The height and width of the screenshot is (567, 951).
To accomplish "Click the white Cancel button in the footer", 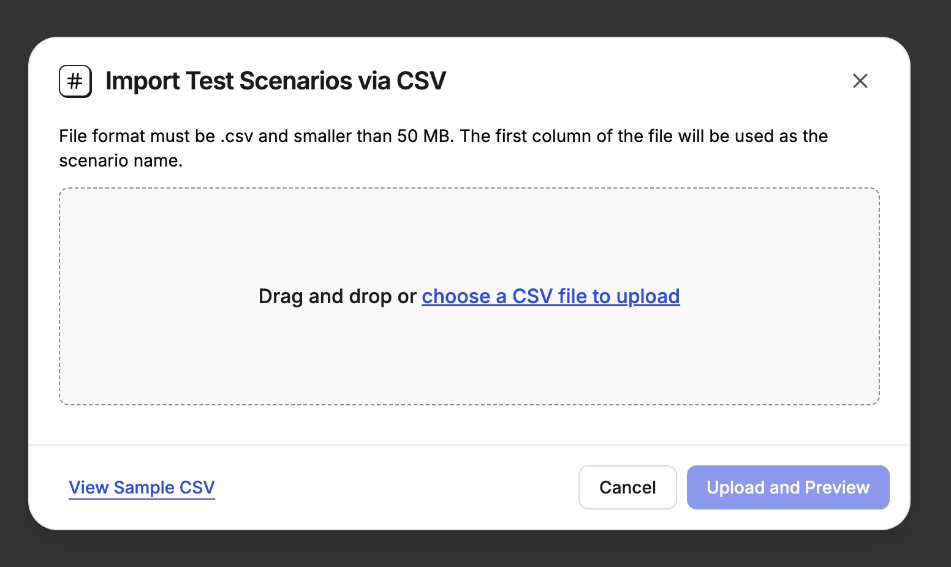I will 627,487.
